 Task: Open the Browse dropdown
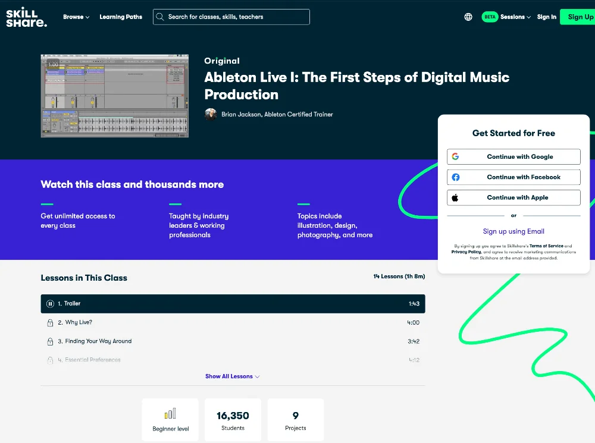coord(76,17)
